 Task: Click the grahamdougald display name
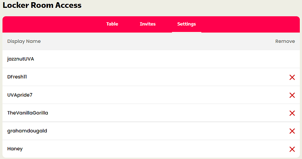(x=27, y=131)
